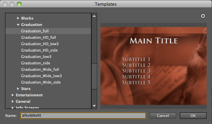This screenshot has width=212, height=124.
Task: Pick the Graduation_Wide_low3 template
Action: [48, 76]
